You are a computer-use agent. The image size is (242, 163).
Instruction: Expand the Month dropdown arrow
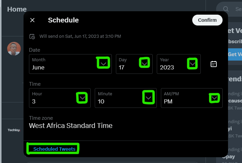(x=103, y=64)
